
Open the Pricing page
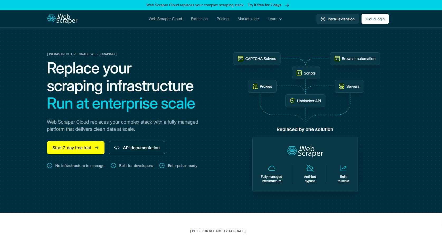click(222, 19)
